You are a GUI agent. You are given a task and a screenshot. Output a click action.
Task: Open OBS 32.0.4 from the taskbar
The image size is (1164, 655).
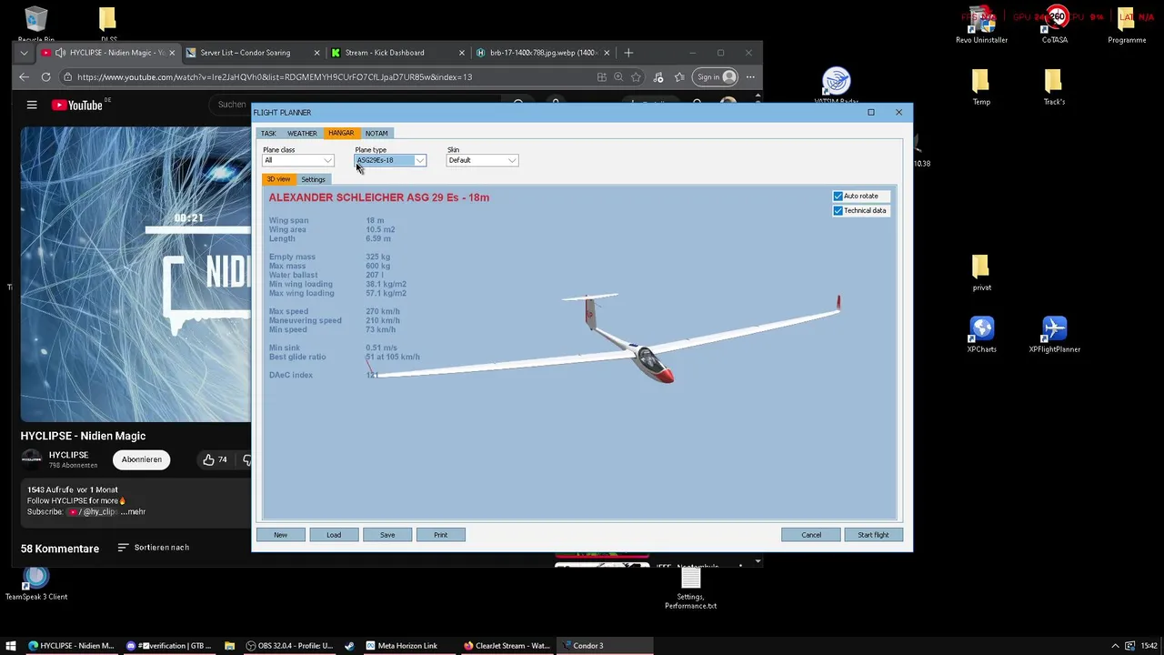tap(289, 646)
